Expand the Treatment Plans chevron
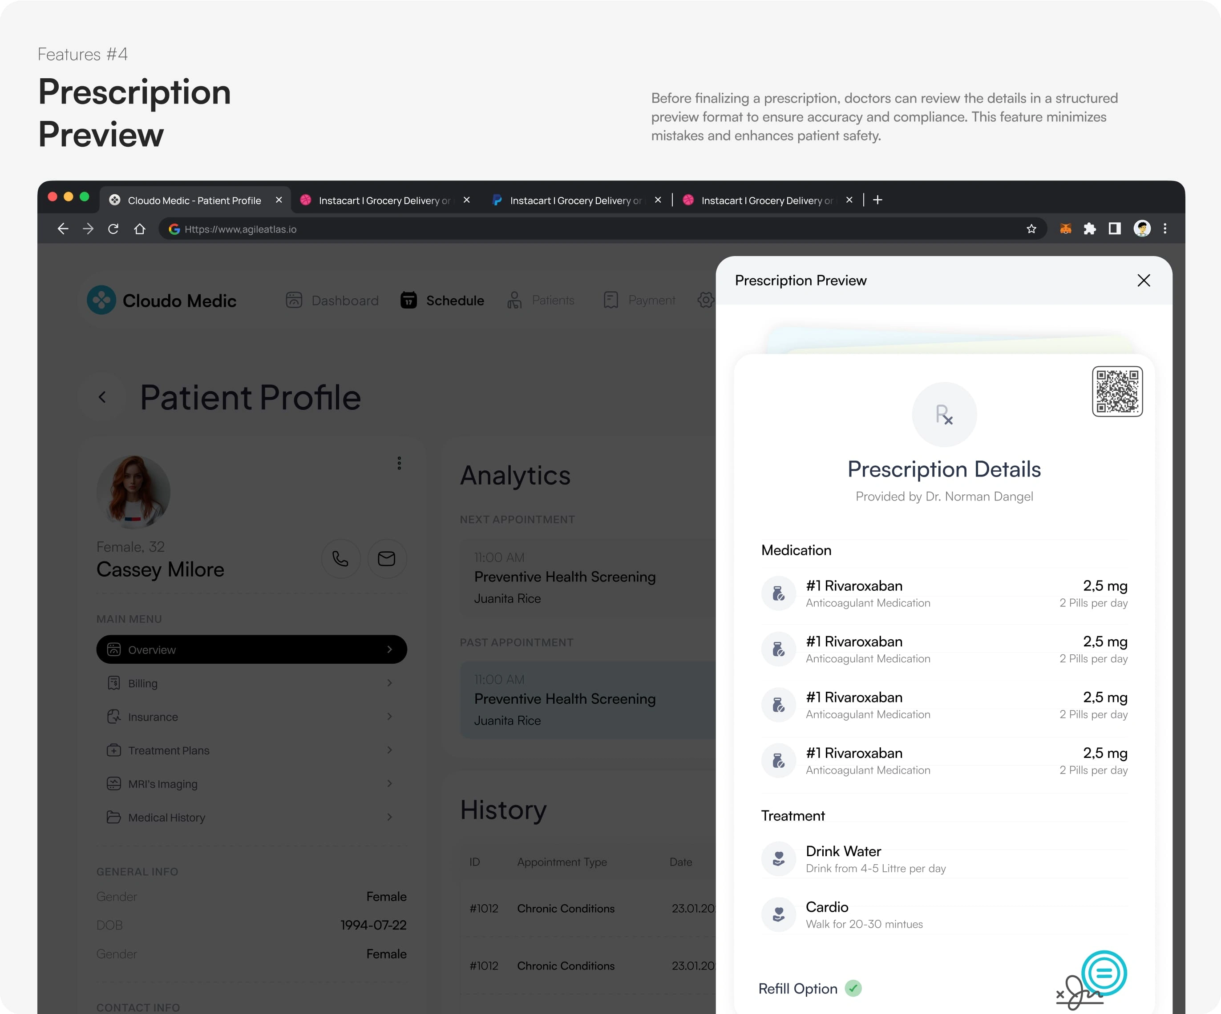The width and height of the screenshot is (1221, 1014). pos(389,750)
